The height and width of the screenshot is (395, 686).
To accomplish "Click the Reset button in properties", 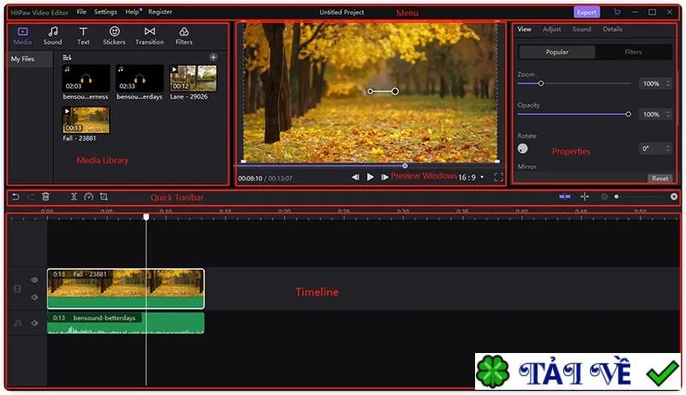I will click(x=659, y=178).
